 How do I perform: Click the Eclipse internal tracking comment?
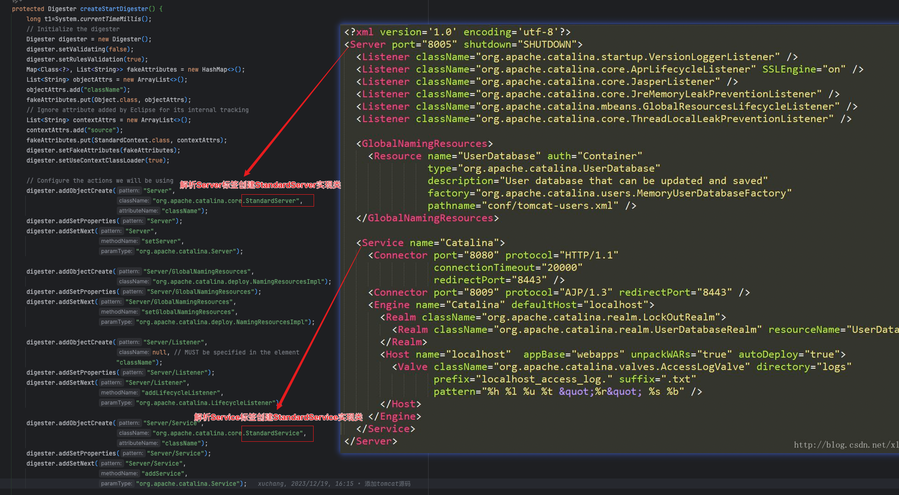(137, 110)
